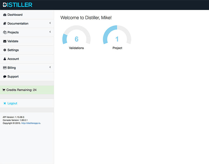Click the Project label under gauge
Screen dimensions: 209x164
pos(117,48)
